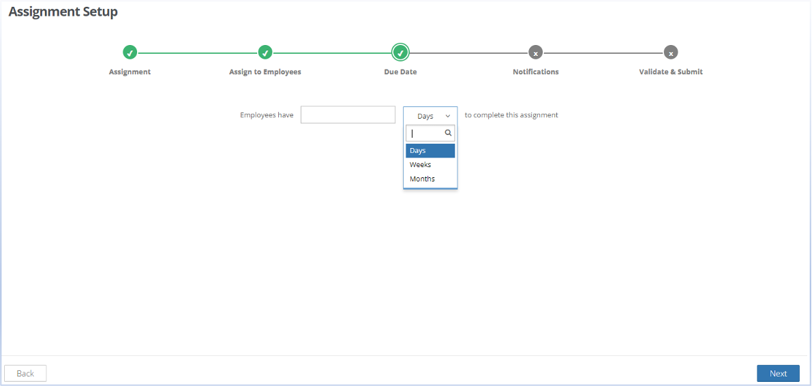Click the 'Employees have' label
The width and height of the screenshot is (812, 386).
(267, 115)
